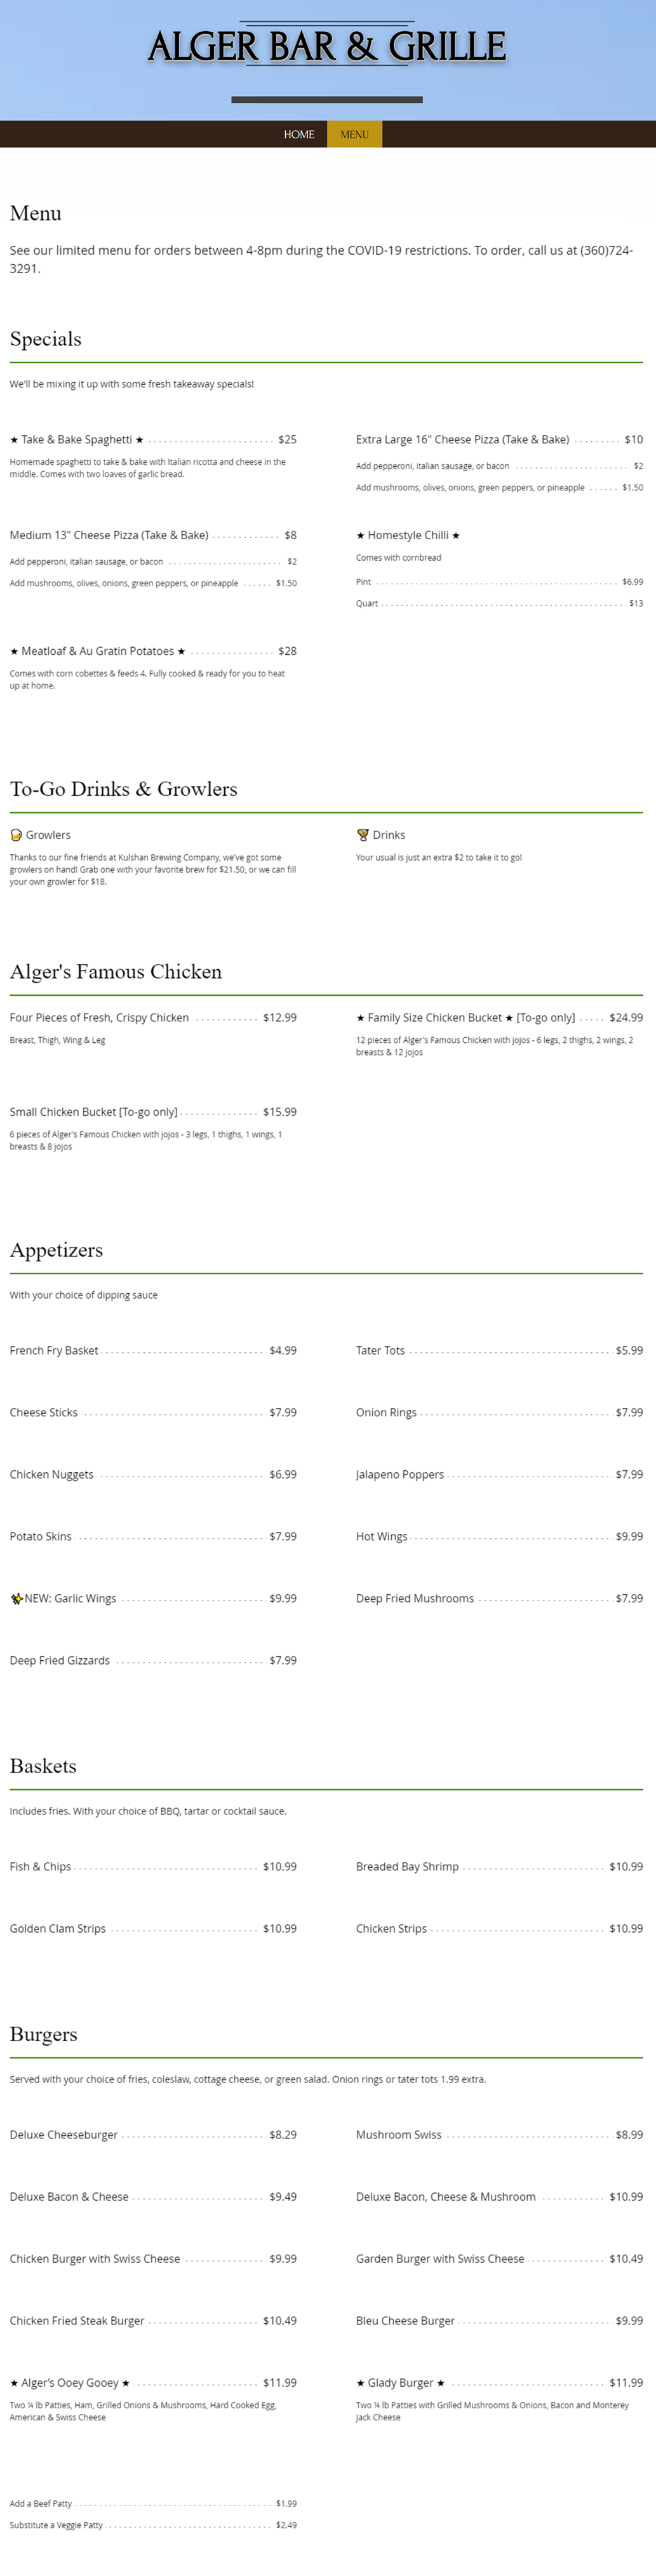
Task: Click the Specials section heading
Action: [46, 339]
